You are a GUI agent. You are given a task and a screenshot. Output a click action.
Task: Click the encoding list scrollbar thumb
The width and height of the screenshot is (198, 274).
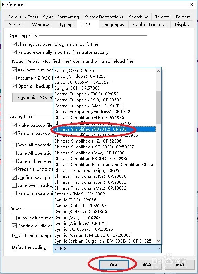coord(158,108)
